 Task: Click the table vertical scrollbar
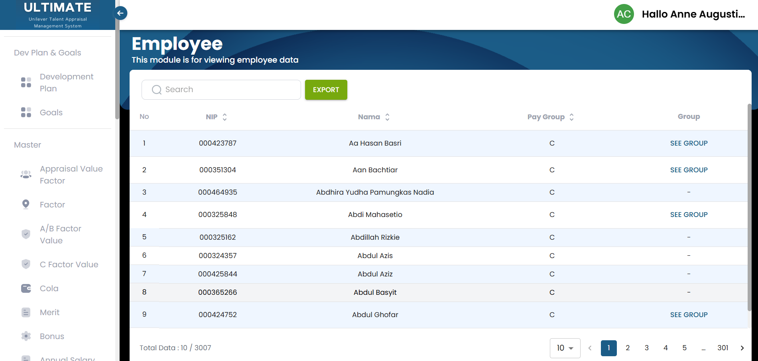coord(750,207)
